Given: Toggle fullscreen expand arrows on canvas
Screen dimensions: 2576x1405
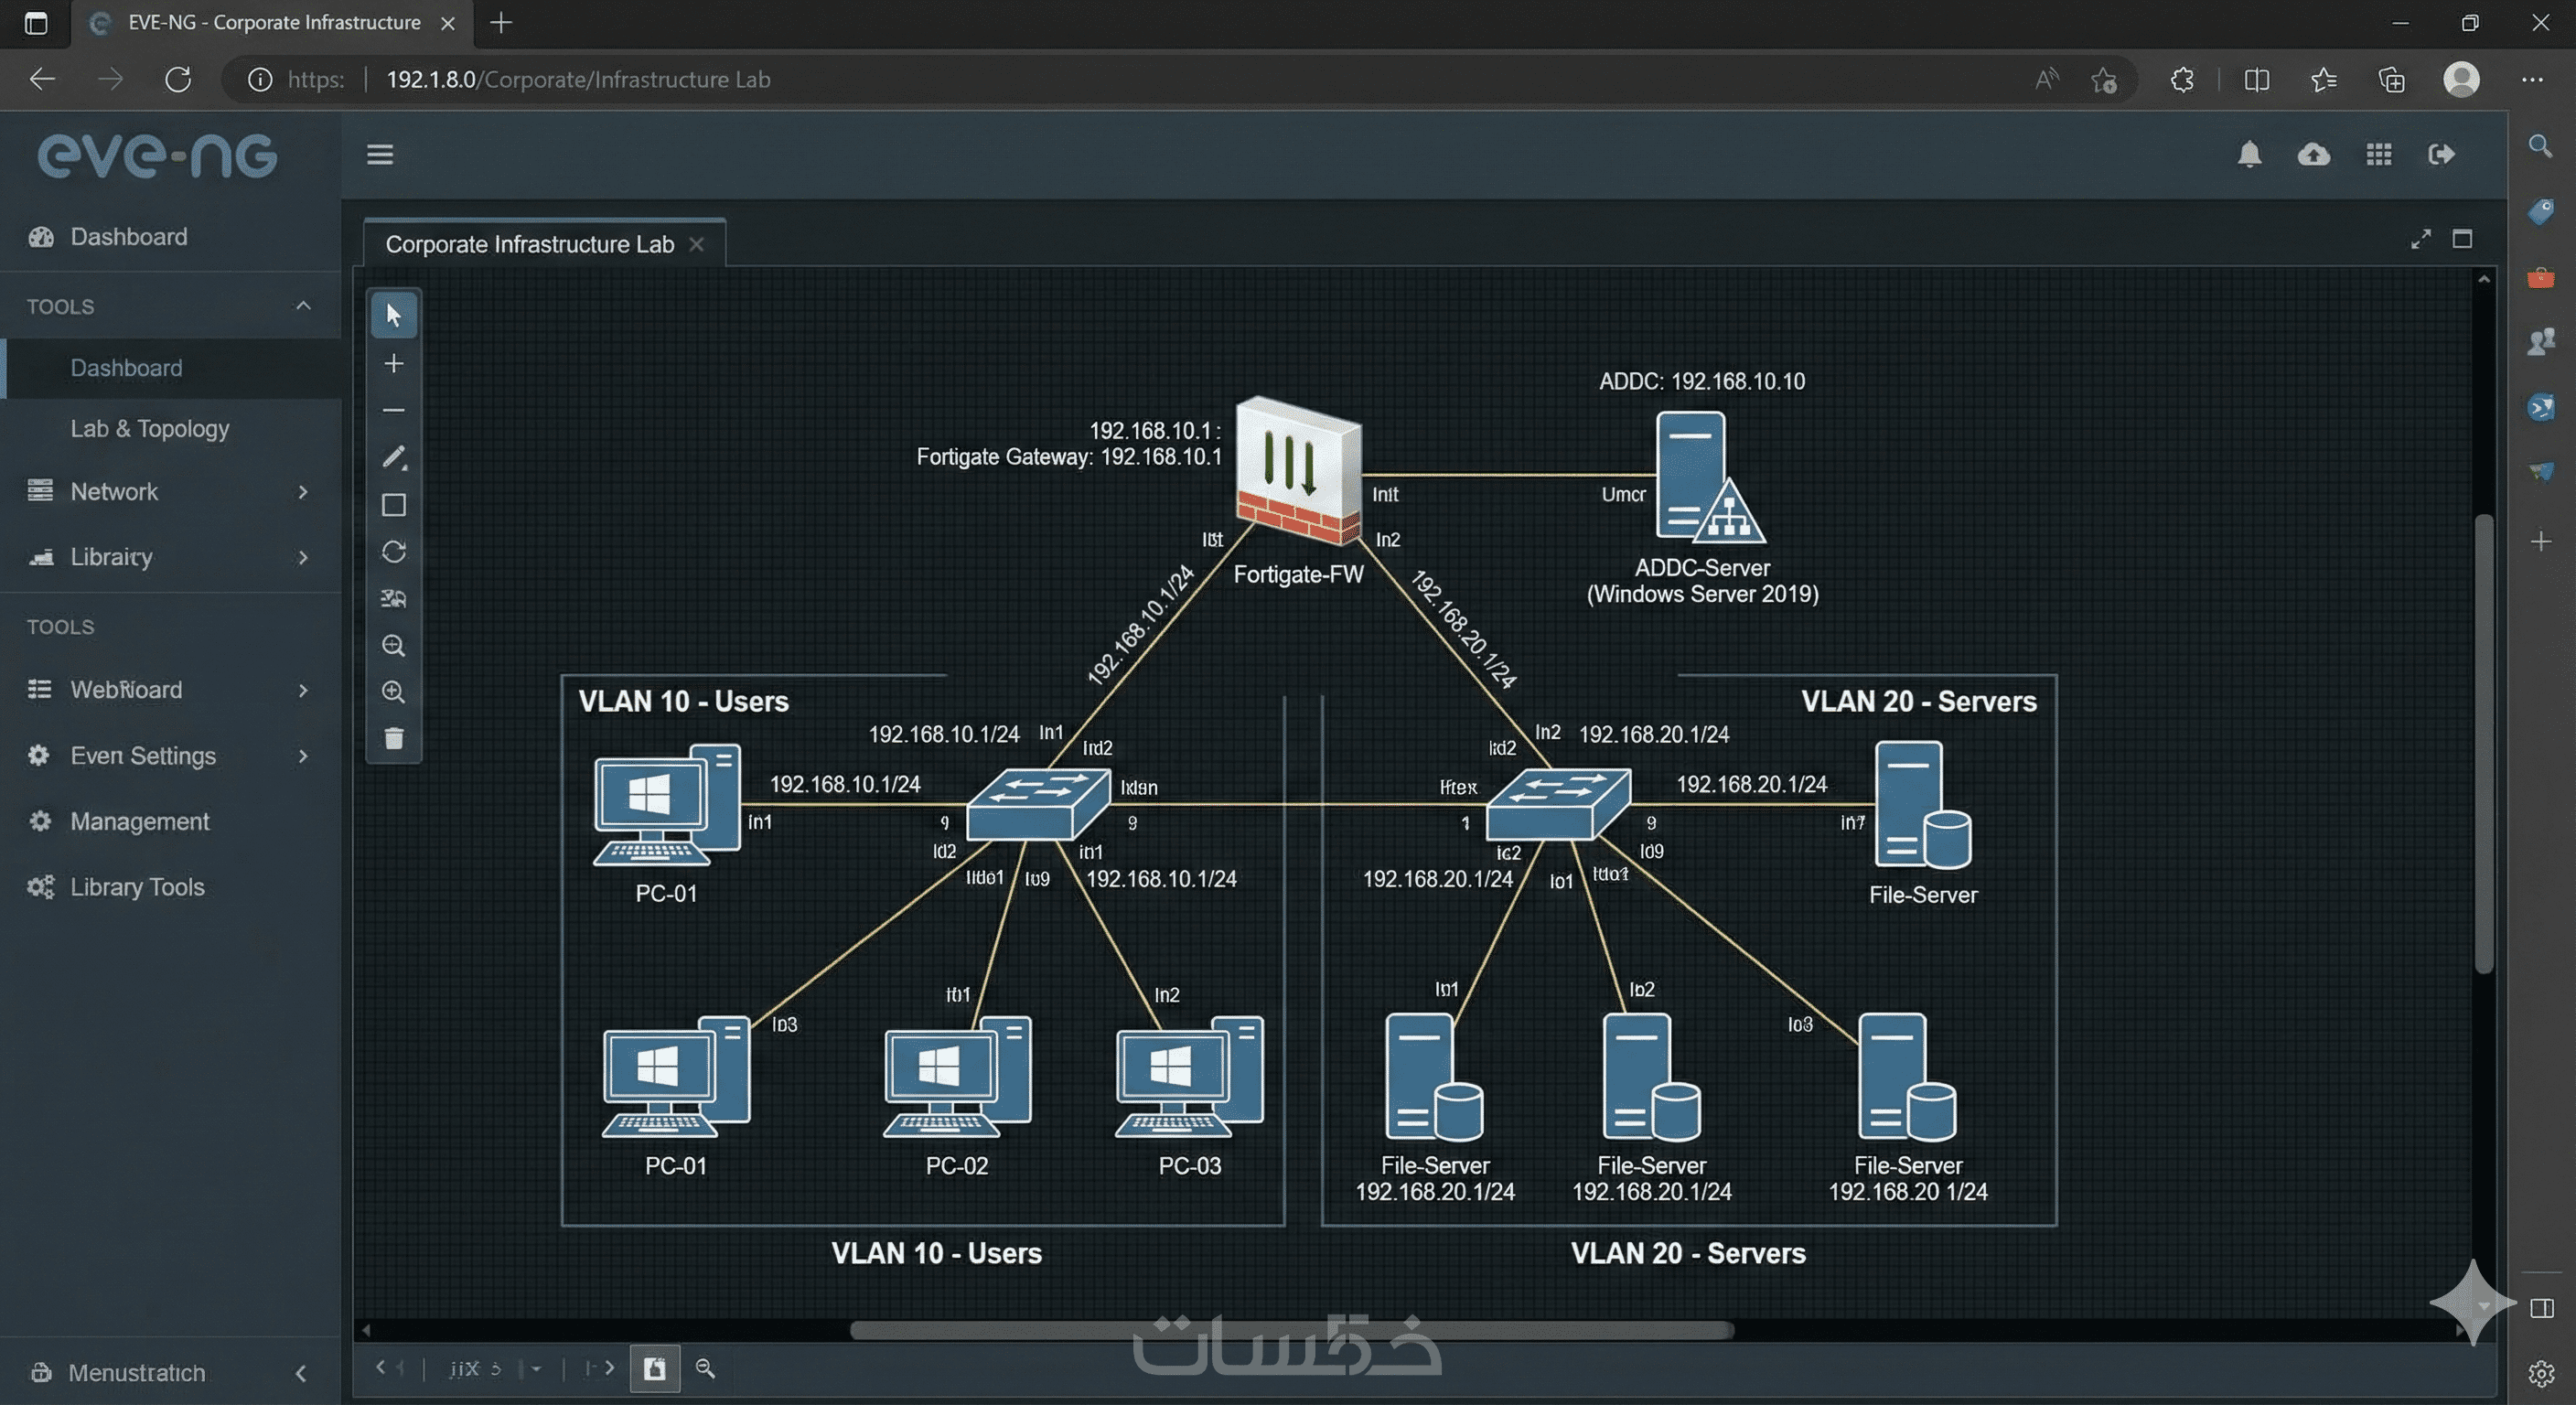Looking at the screenshot, I should (x=2420, y=239).
